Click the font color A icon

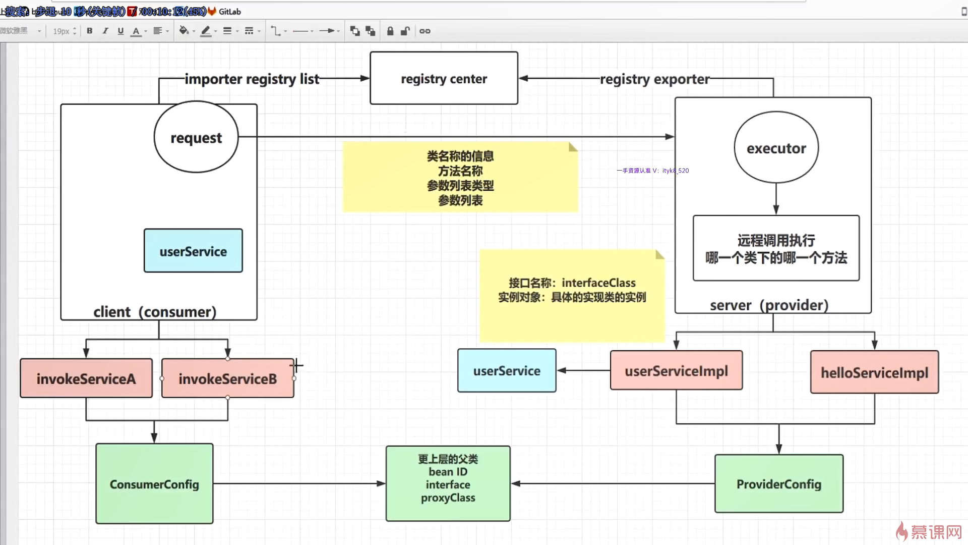point(136,31)
